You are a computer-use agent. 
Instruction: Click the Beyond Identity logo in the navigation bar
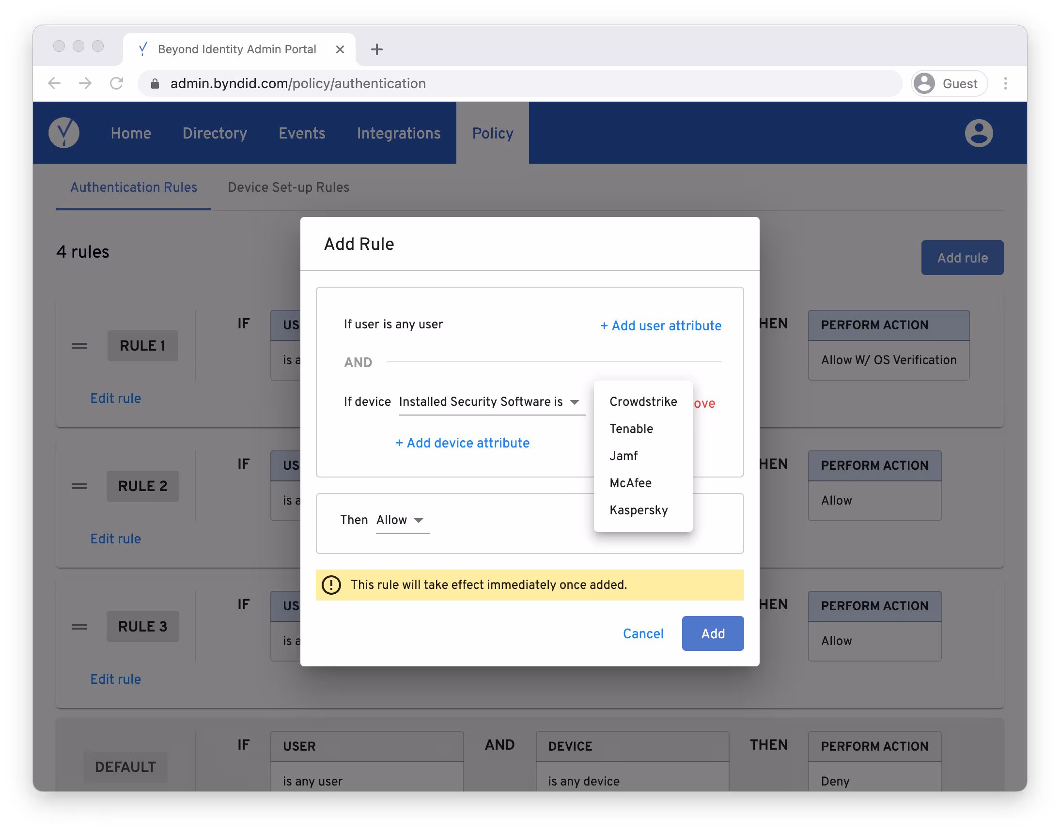(65, 133)
